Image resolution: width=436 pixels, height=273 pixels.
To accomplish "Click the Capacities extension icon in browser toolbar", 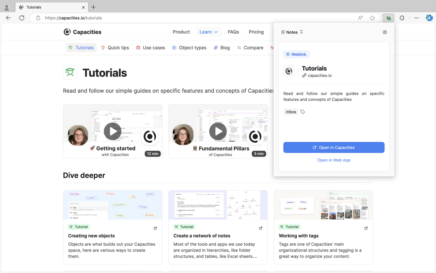I will pyautogui.click(x=388, y=18).
